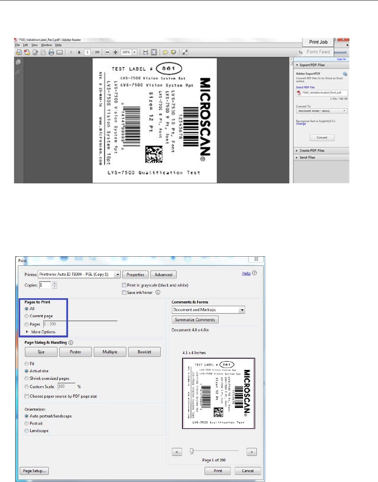The width and height of the screenshot is (378, 482).
Task: Click the Multiple button
Action: click(110, 352)
